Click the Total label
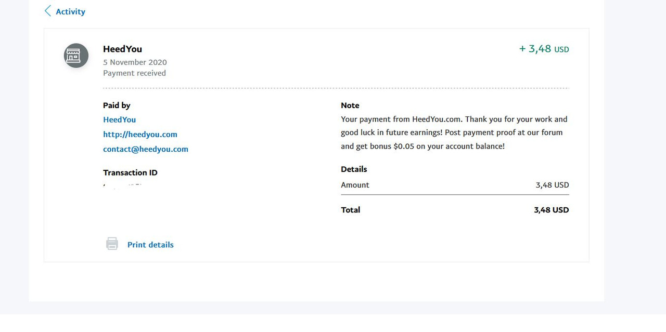666x332 pixels. click(x=351, y=210)
